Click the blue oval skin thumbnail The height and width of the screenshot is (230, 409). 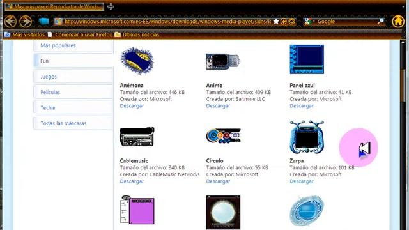[x=307, y=211]
